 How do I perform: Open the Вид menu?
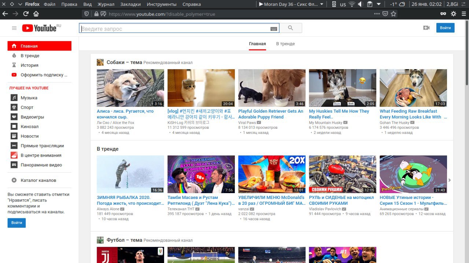88,4
